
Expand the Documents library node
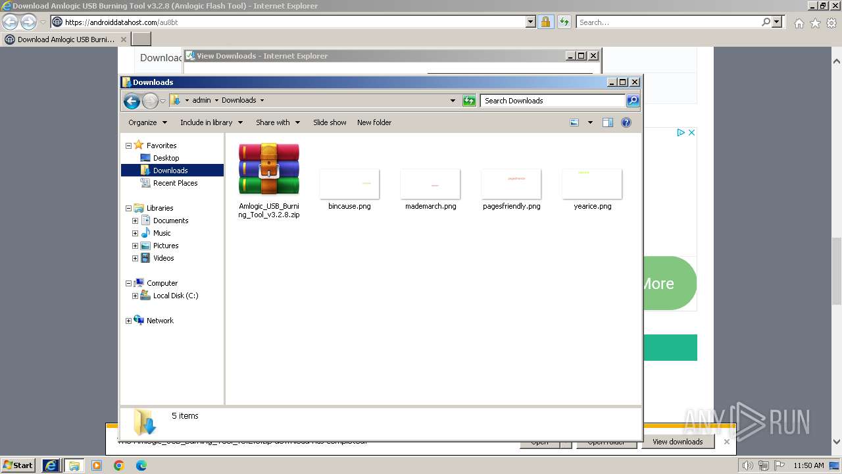(x=135, y=221)
